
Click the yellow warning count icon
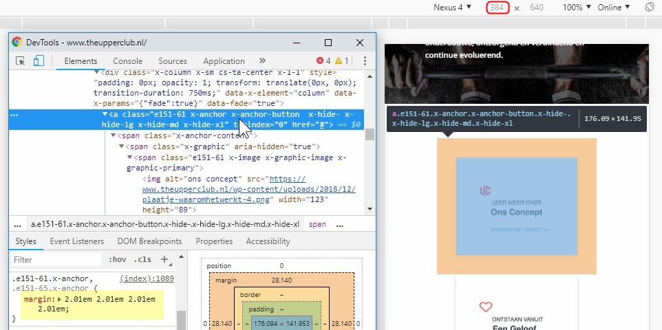pos(339,60)
